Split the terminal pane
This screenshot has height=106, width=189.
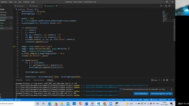pyautogui.click(x=164, y=80)
